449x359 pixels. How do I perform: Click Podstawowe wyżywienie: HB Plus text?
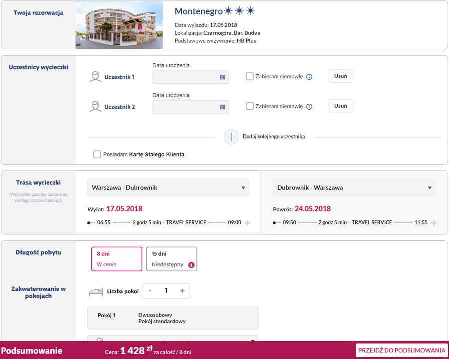point(216,41)
